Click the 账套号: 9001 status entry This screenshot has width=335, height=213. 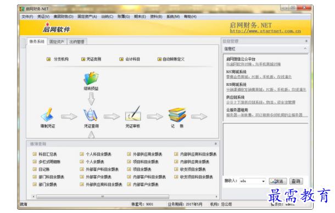pyautogui.click(x=142, y=204)
